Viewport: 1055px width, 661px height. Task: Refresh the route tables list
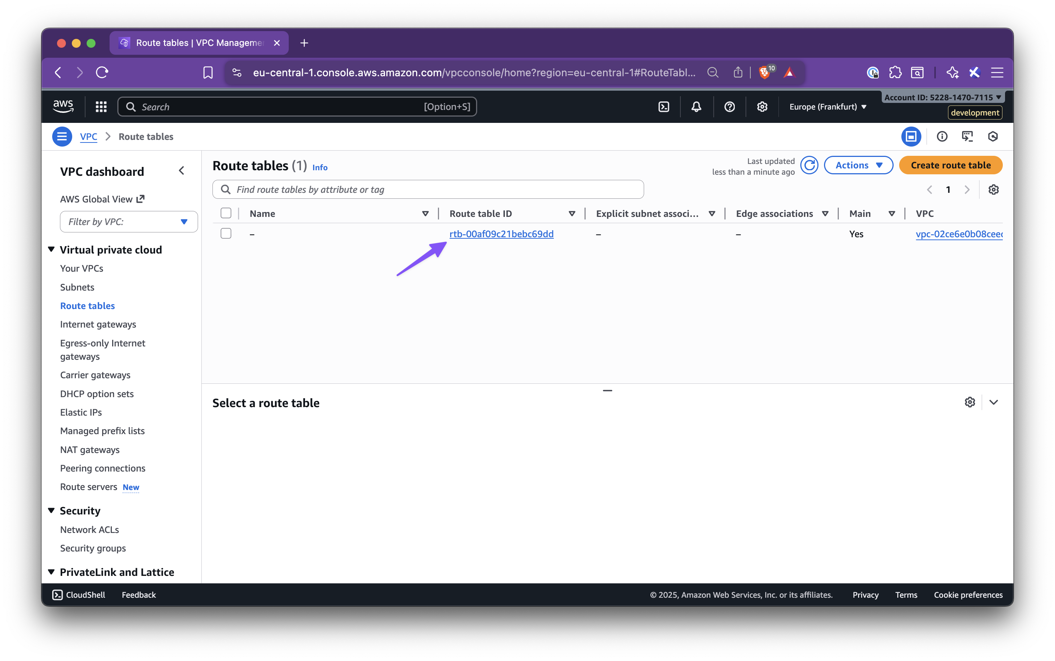tap(809, 165)
